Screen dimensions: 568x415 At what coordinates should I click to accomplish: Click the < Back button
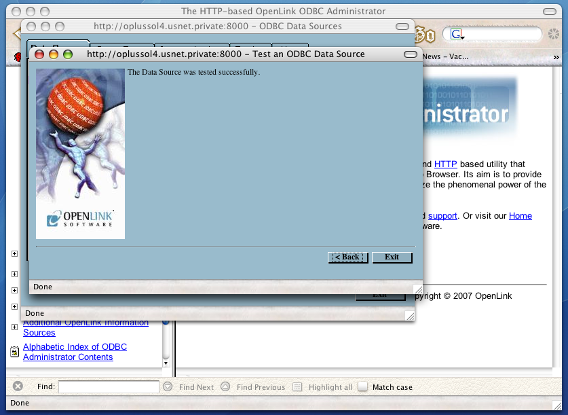(x=347, y=257)
